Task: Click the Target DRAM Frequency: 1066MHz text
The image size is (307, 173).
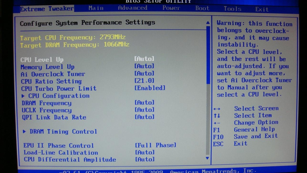Action: (75, 45)
